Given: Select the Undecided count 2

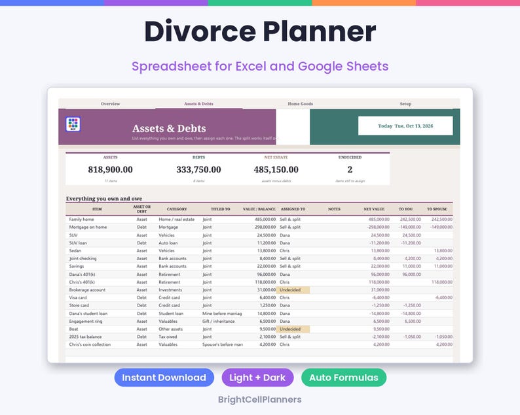Looking at the screenshot, I should point(350,169).
